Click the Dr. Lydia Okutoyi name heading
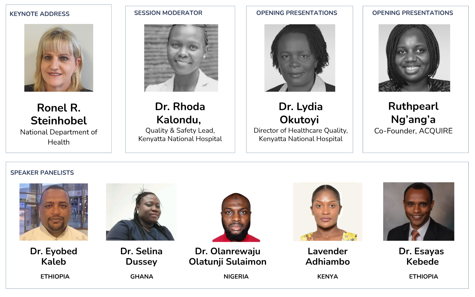The image size is (475, 297). [x=300, y=113]
